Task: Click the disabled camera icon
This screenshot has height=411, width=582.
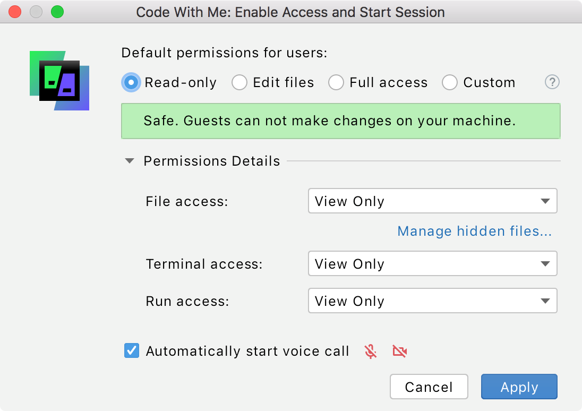Action: pyautogui.click(x=400, y=351)
